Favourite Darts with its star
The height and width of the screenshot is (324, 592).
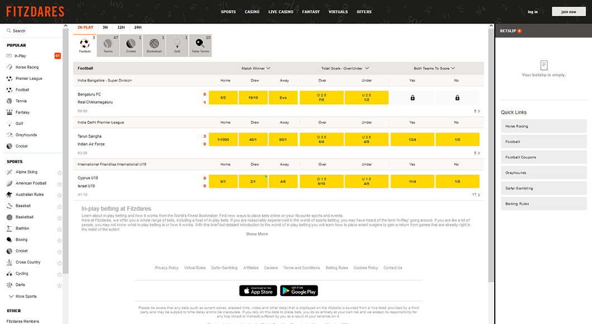click(x=59, y=285)
